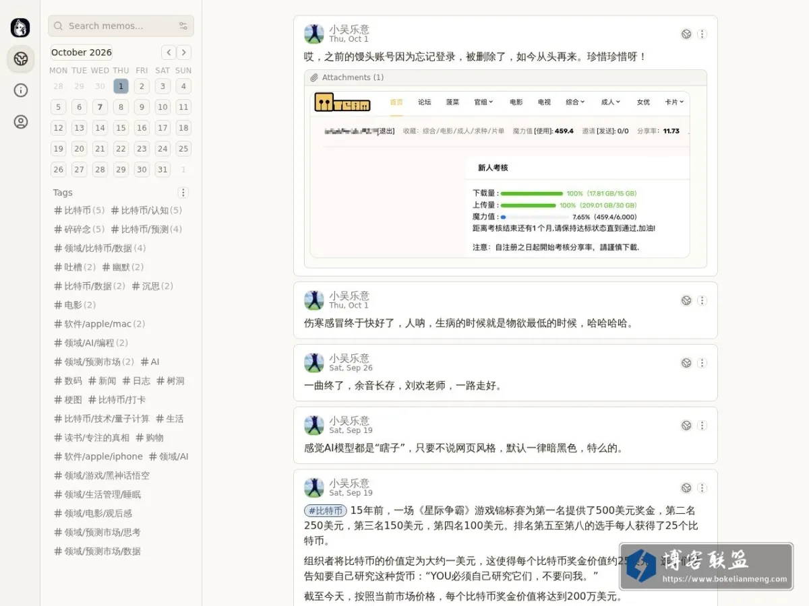Filter by tag 比特币/认知
This screenshot has height=606, width=809.
146,211
